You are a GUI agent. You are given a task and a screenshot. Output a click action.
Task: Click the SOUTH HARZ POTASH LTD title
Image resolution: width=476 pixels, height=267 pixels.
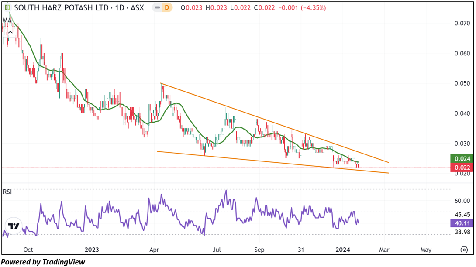[x=61, y=7]
